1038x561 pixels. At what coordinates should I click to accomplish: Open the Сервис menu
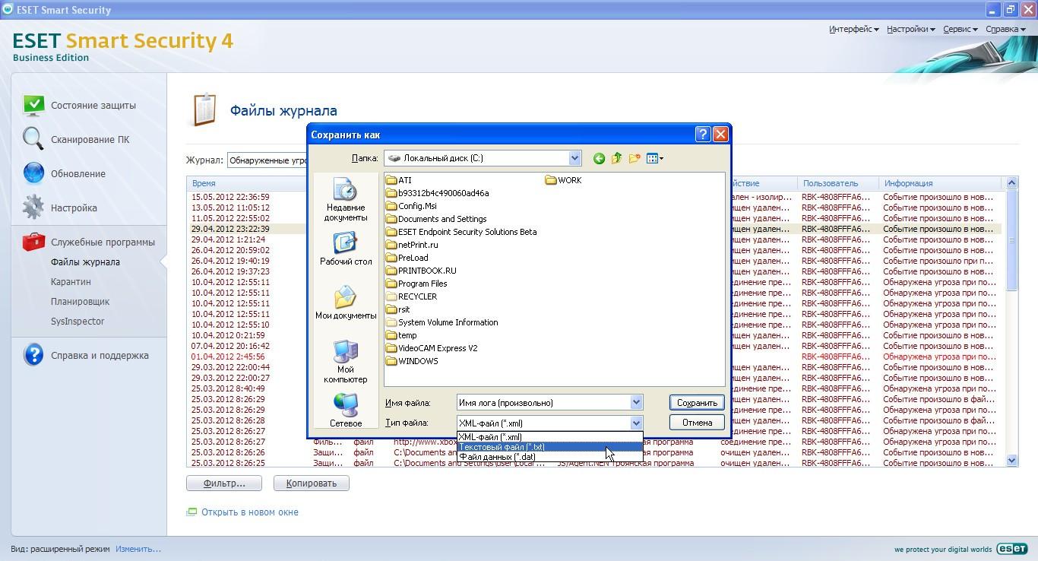point(960,29)
